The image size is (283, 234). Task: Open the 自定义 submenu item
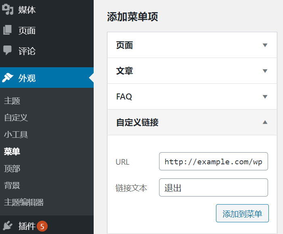pyautogui.click(x=16, y=118)
